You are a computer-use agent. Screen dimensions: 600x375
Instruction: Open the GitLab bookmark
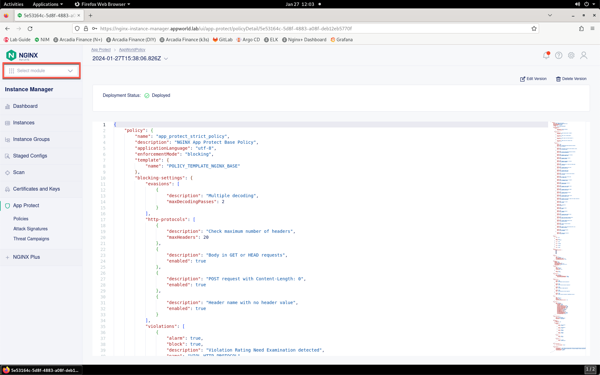223,40
